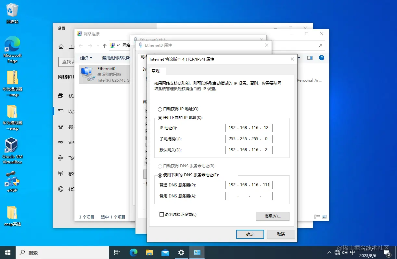Expand the 组织 dropdown menu

click(86, 58)
